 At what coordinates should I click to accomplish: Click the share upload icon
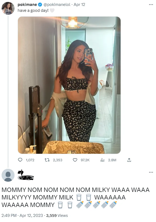coord(129,160)
